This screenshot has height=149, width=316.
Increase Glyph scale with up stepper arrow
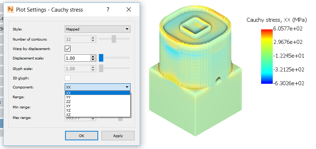pyautogui.click(x=93, y=67)
